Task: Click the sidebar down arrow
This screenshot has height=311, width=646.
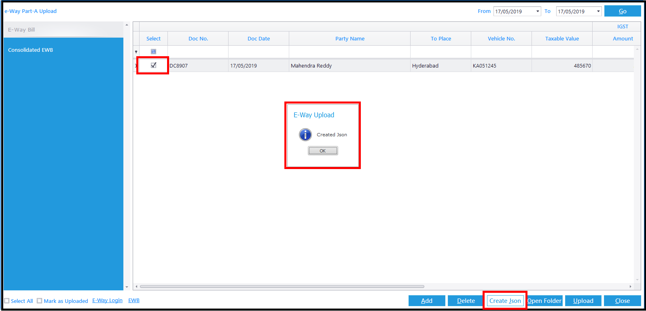Action: click(x=127, y=287)
